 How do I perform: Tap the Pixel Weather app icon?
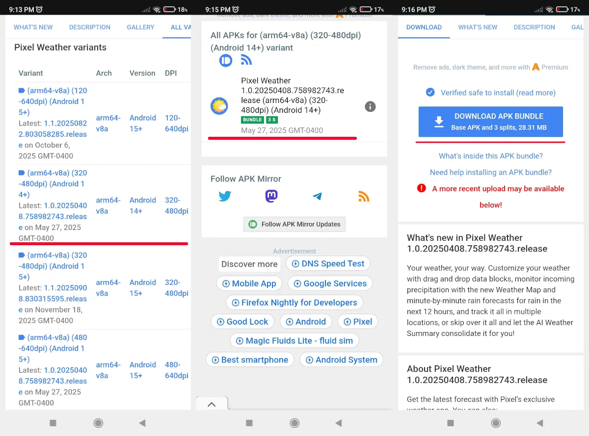tap(219, 106)
